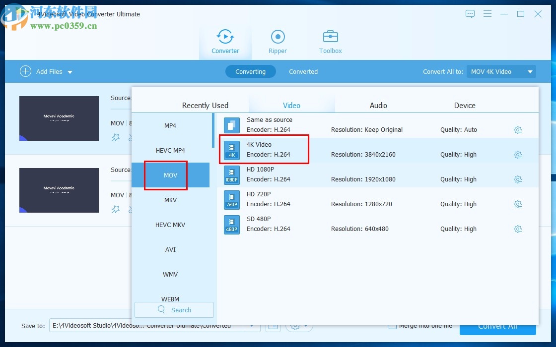Click the format Search field
The height and width of the screenshot is (347, 556).
pyautogui.click(x=174, y=310)
